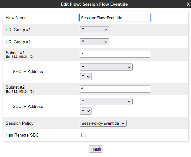Click the Finish button
This screenshot has height=157, width=191.
[x=96, y=149]
